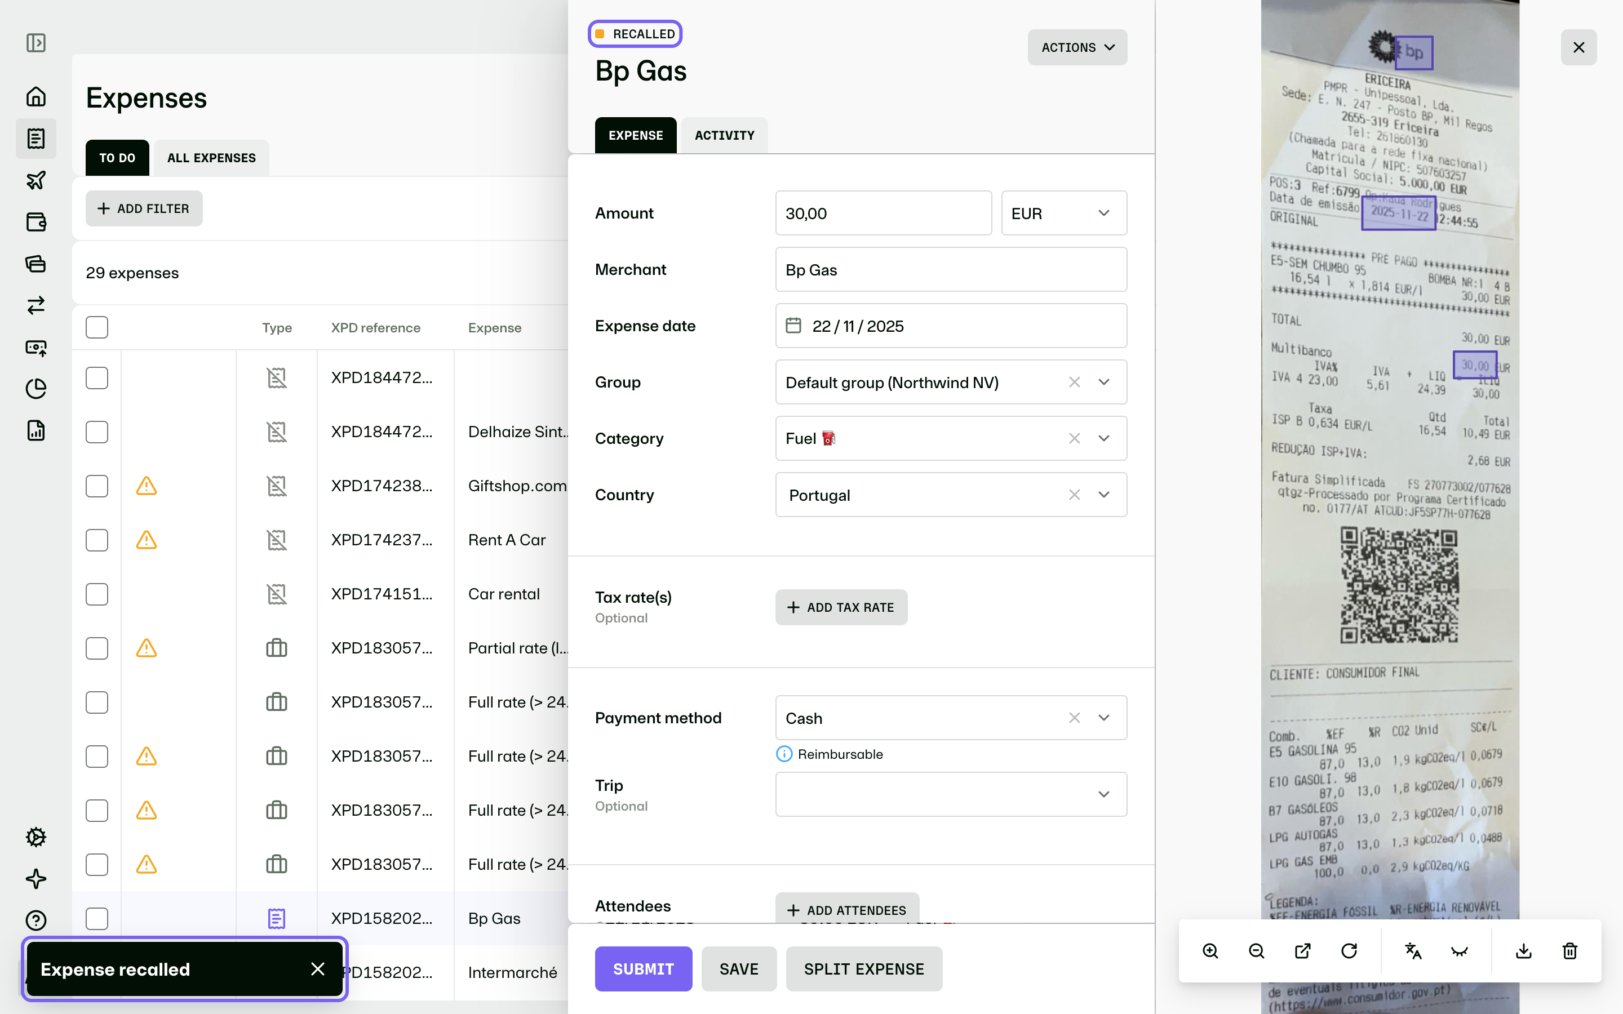Delete the receipt with trash icon
The width and height of the screenshot is (1623, 1014).
1570,951
